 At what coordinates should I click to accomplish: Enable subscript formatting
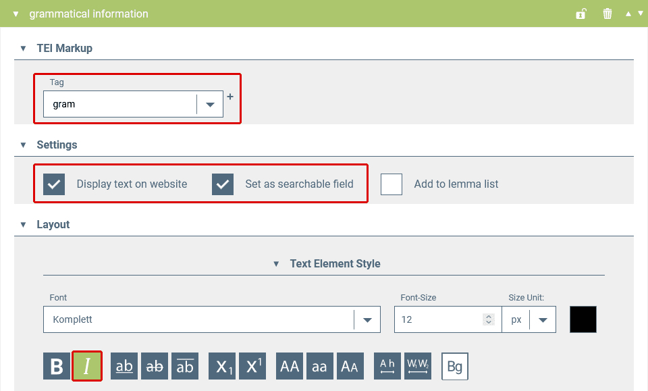click(x=222, y=366)
